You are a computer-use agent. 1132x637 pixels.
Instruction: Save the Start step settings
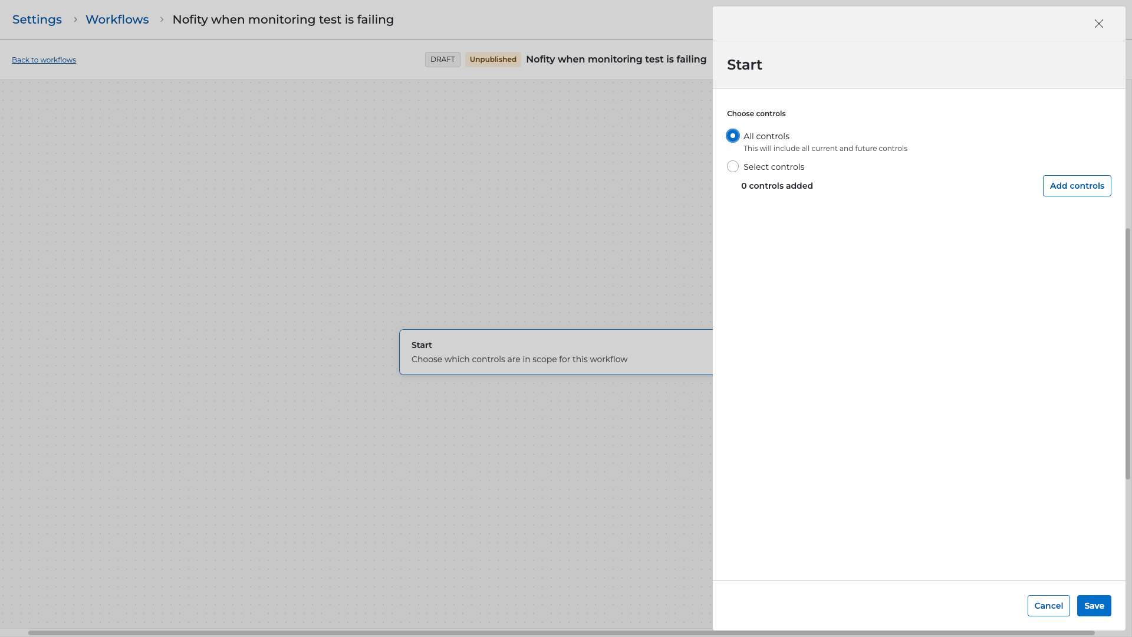(x=1094, y=606)
